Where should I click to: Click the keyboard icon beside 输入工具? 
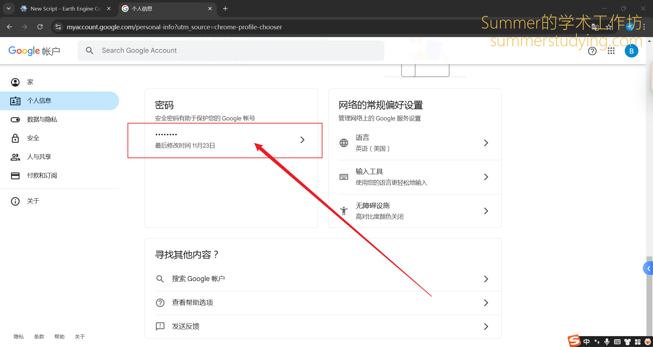344,177
